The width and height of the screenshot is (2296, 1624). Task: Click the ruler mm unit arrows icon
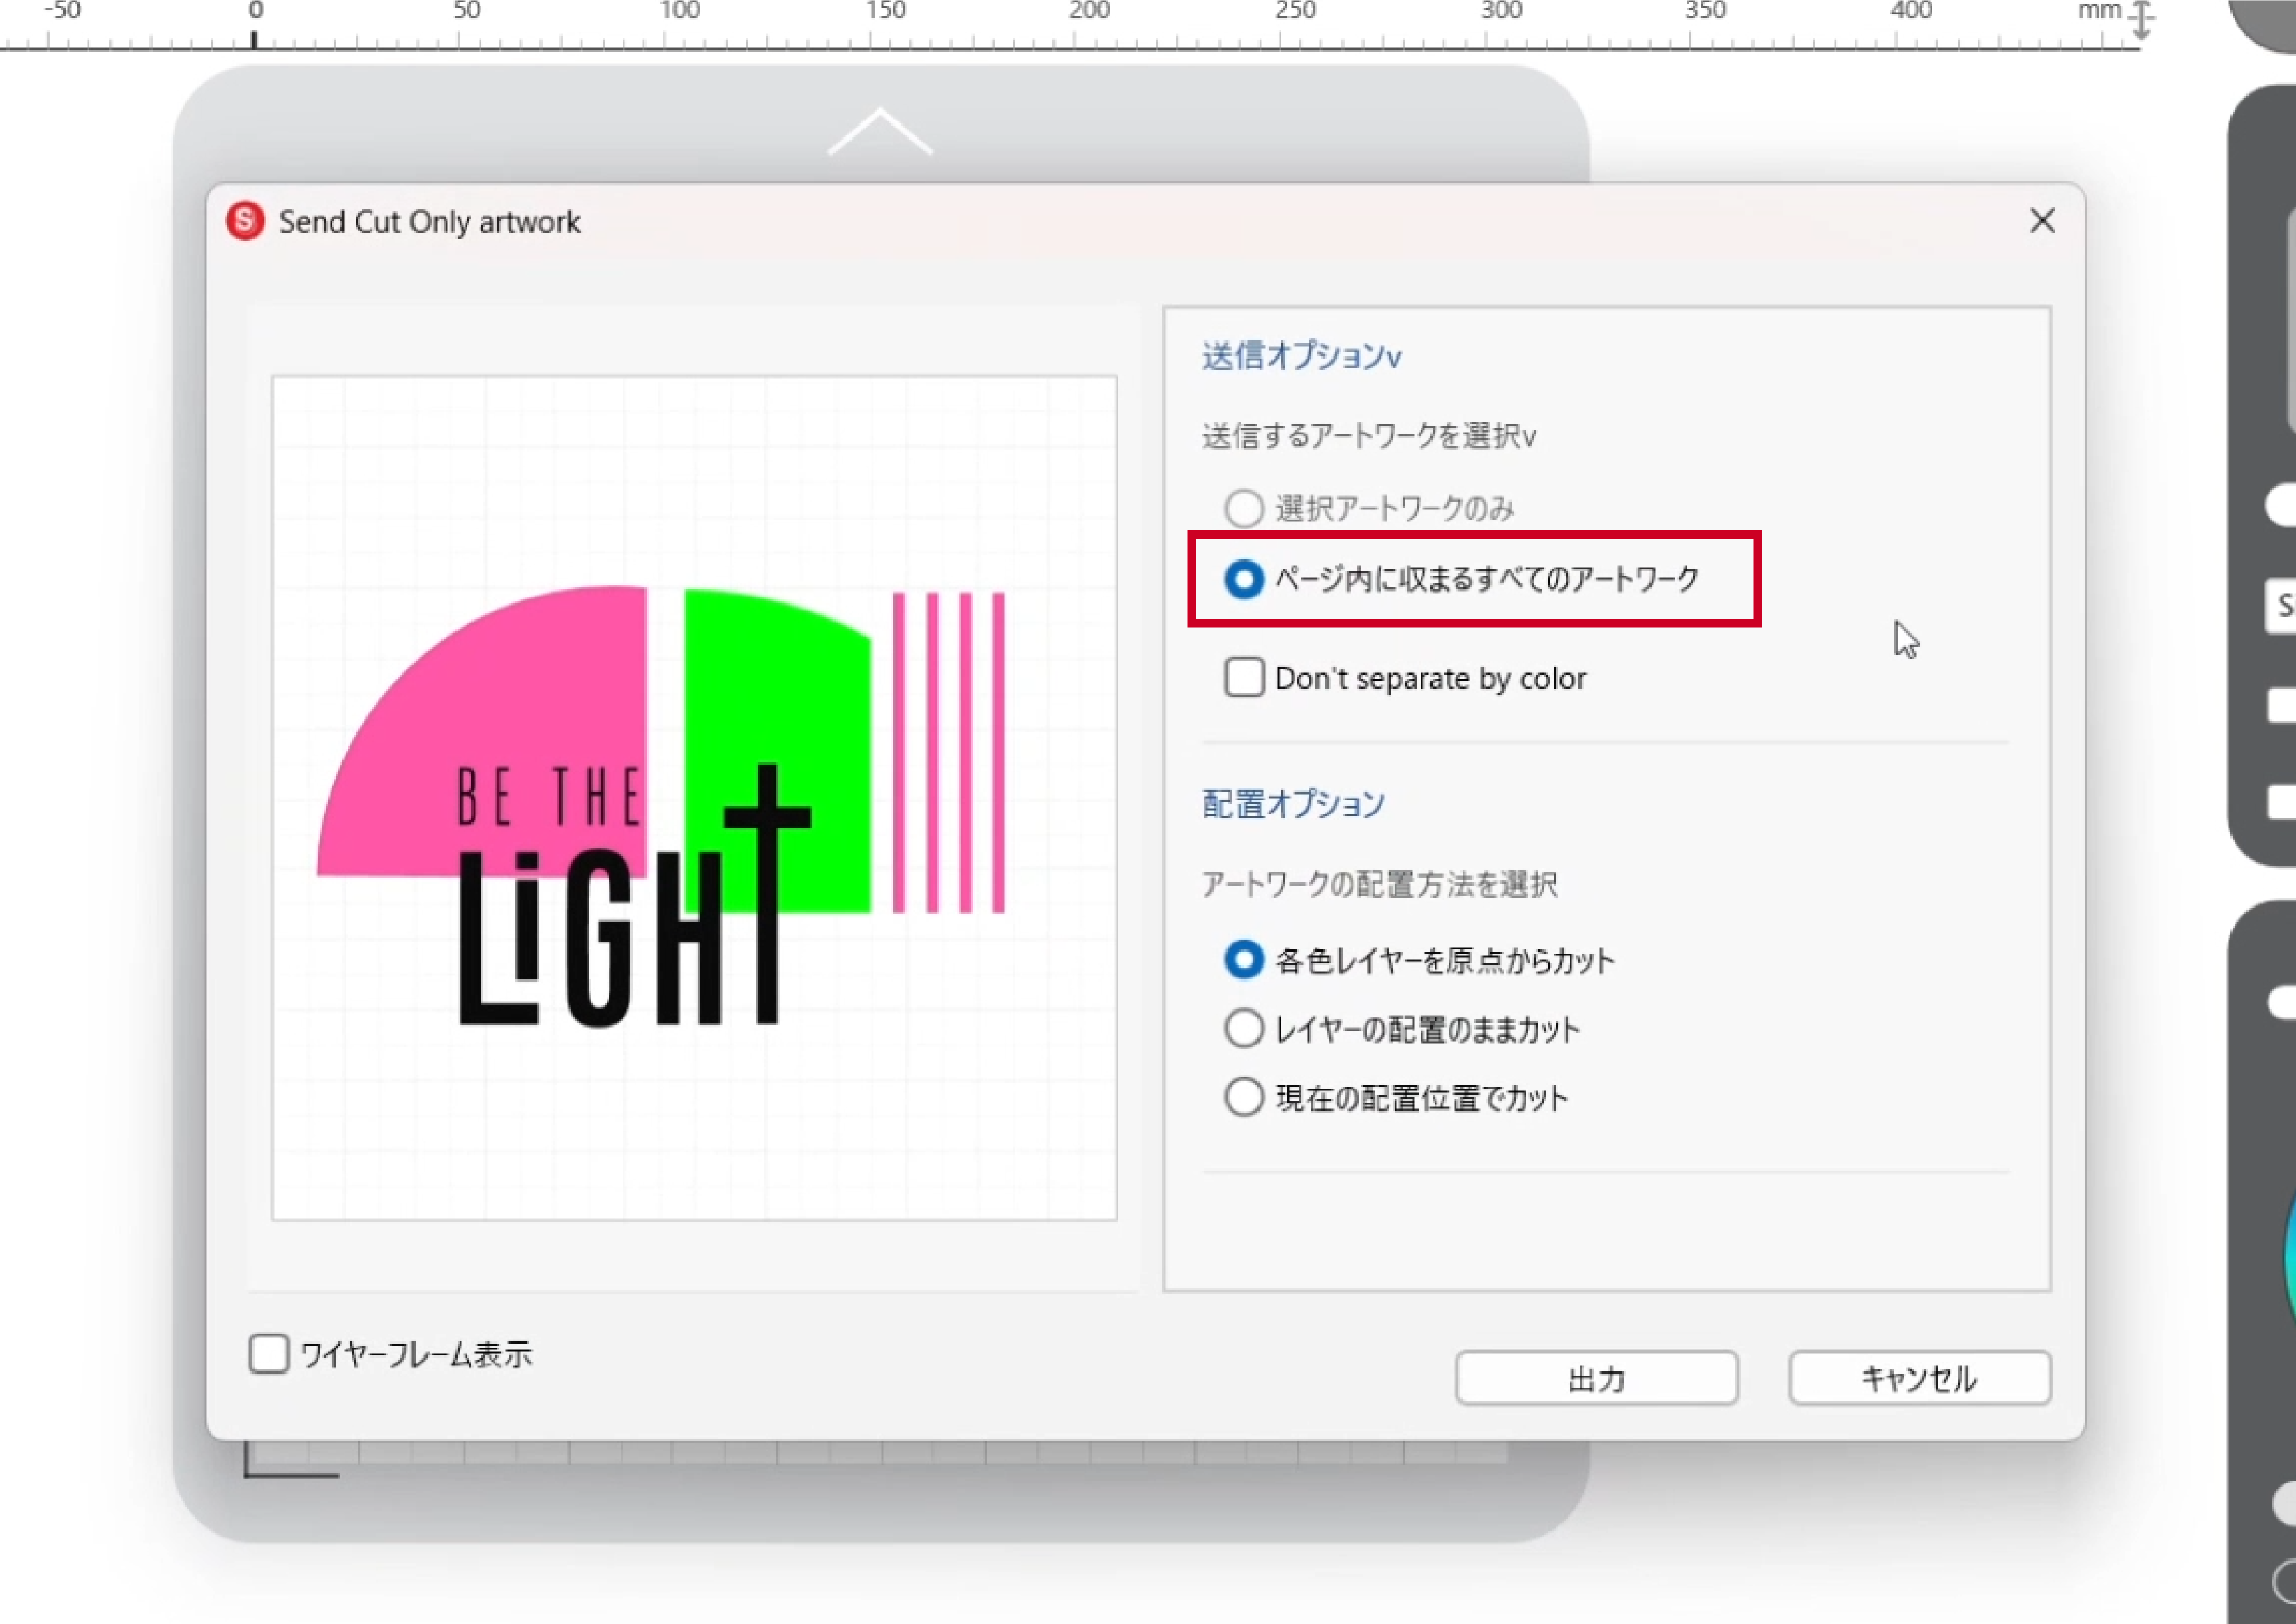(x=2141, y=20)
